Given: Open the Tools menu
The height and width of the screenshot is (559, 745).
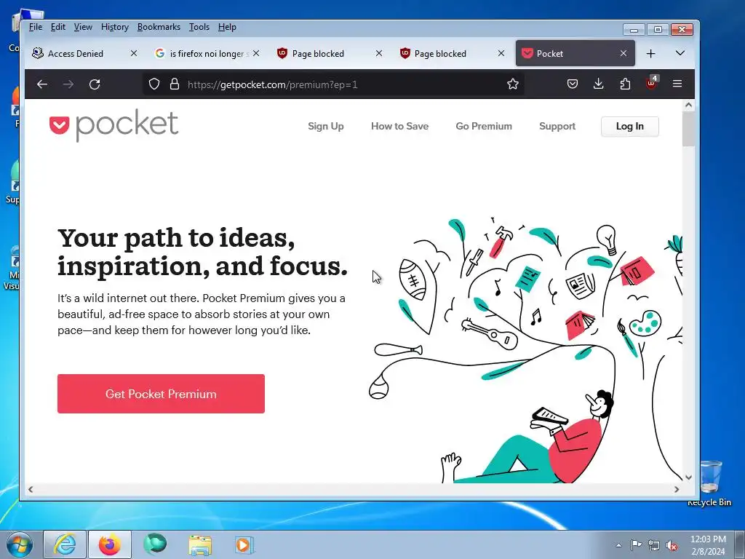Looking at the screenshot, I should 199,27.
